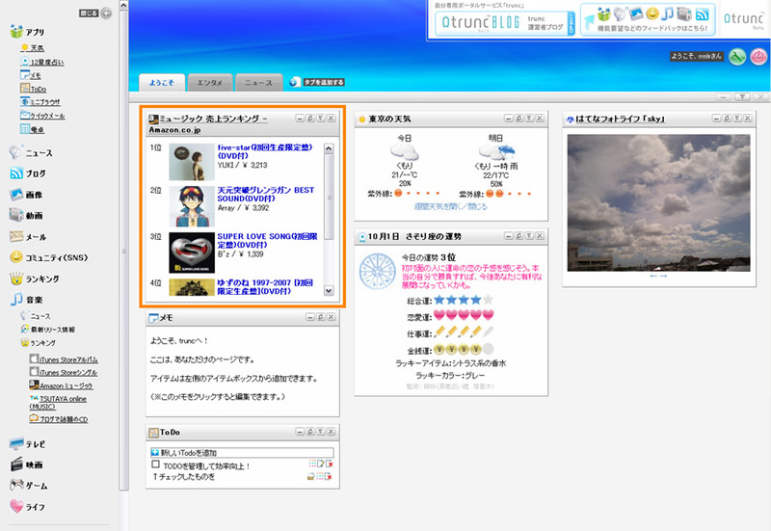
Task: Open the ミニブラウザ app in the sidebar
Action: click(x=40, y=102)
